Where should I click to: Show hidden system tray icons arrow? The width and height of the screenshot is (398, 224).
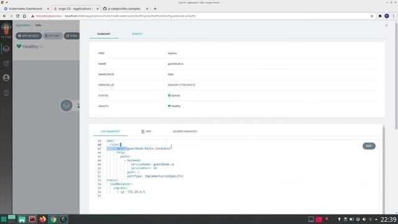pos(376,219)
